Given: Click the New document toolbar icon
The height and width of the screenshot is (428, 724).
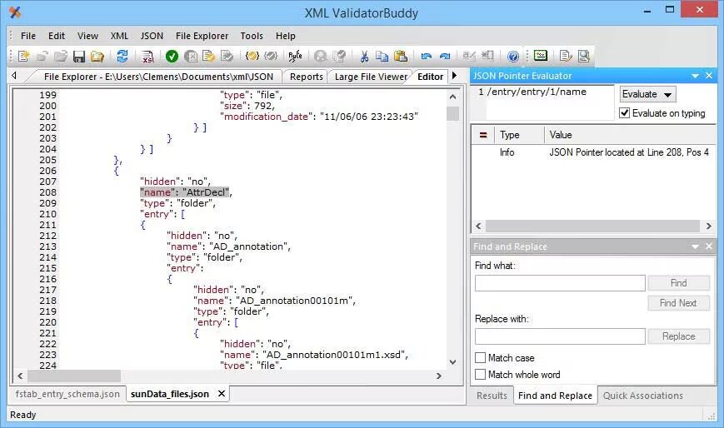Looking at the screenshot, I should pos(23,57).
